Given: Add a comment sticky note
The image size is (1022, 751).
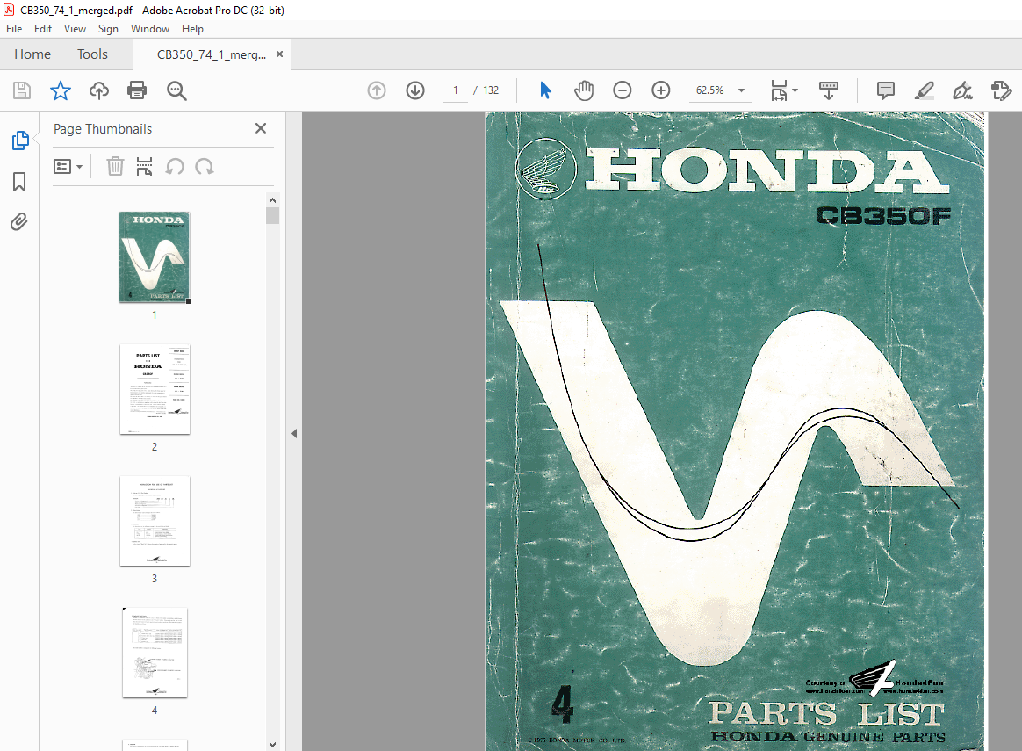Looking at the screenshot, I should [885, 90].
